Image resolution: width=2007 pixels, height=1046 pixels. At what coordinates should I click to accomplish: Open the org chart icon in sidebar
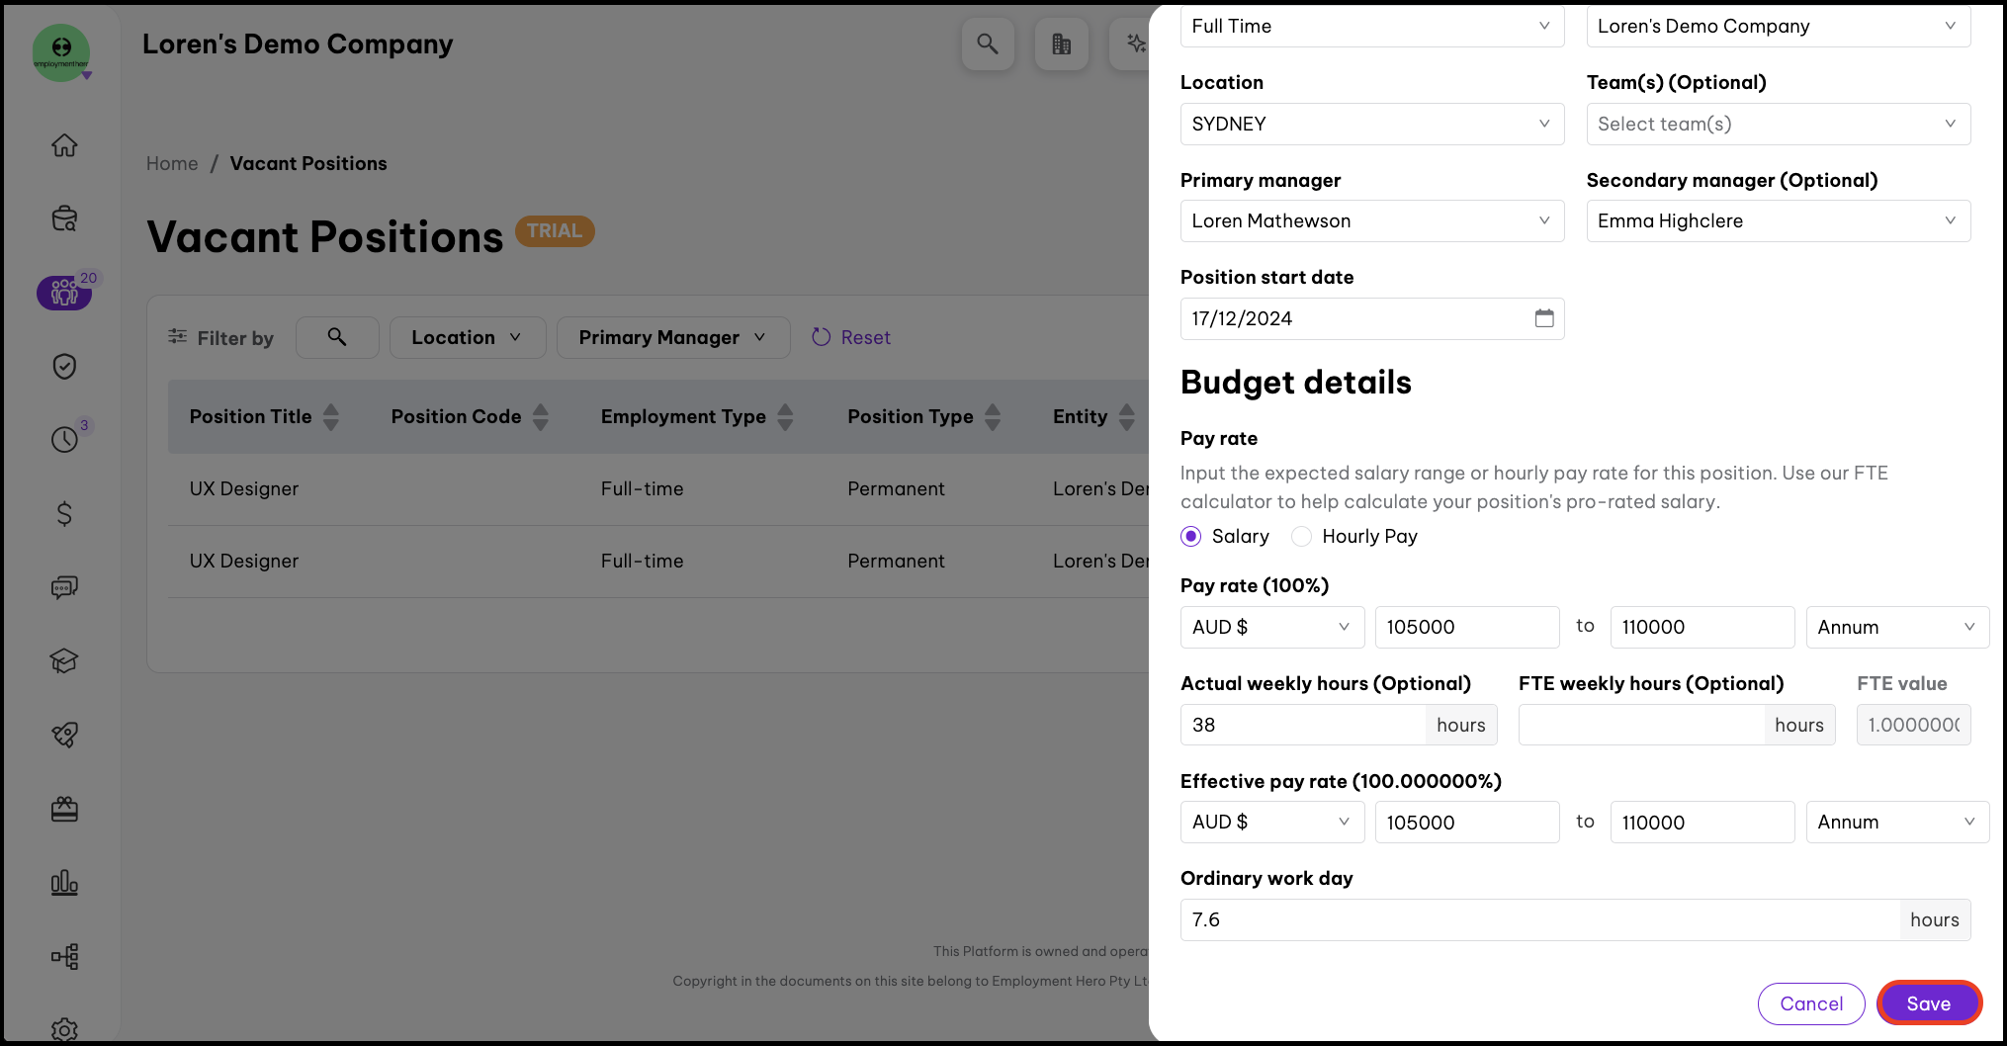64,956
